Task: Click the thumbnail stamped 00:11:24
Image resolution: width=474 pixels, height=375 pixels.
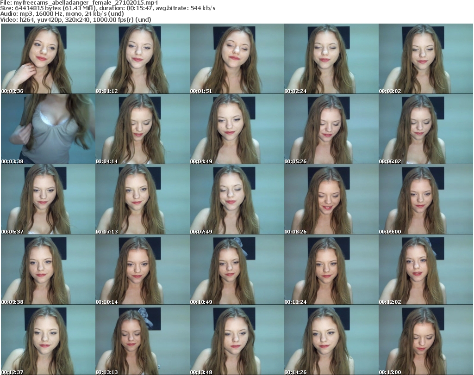Action: [331, 270]
